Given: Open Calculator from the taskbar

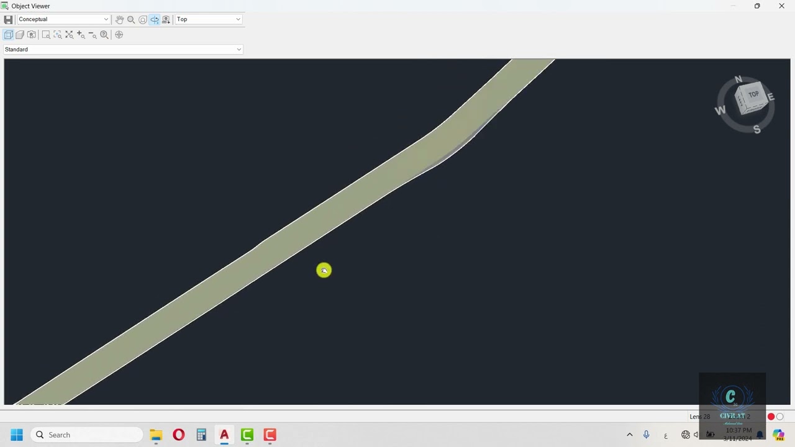Looking at the screenshot, I should tap(201, 435).
